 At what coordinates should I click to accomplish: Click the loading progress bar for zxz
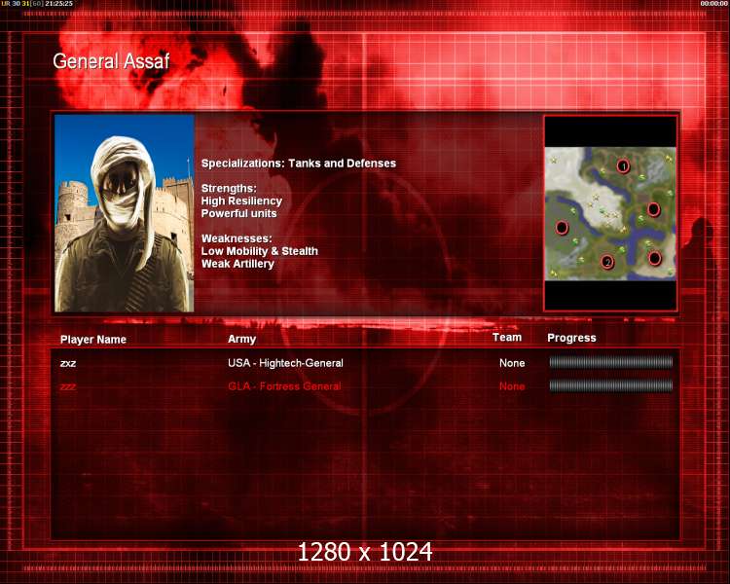(611, 362)
